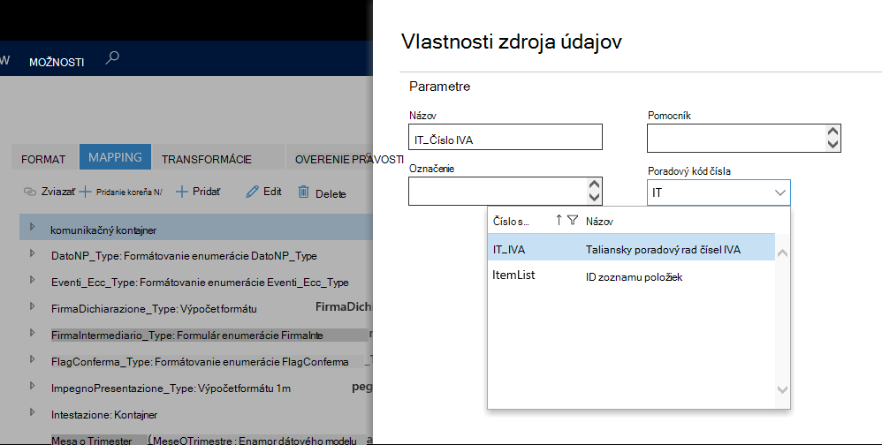
Task: Click the search magnifier icon in header
Action: point(112,57)
